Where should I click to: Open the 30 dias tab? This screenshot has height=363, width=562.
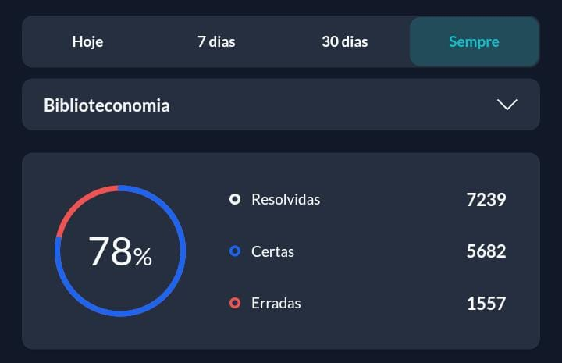coord(344,41)
